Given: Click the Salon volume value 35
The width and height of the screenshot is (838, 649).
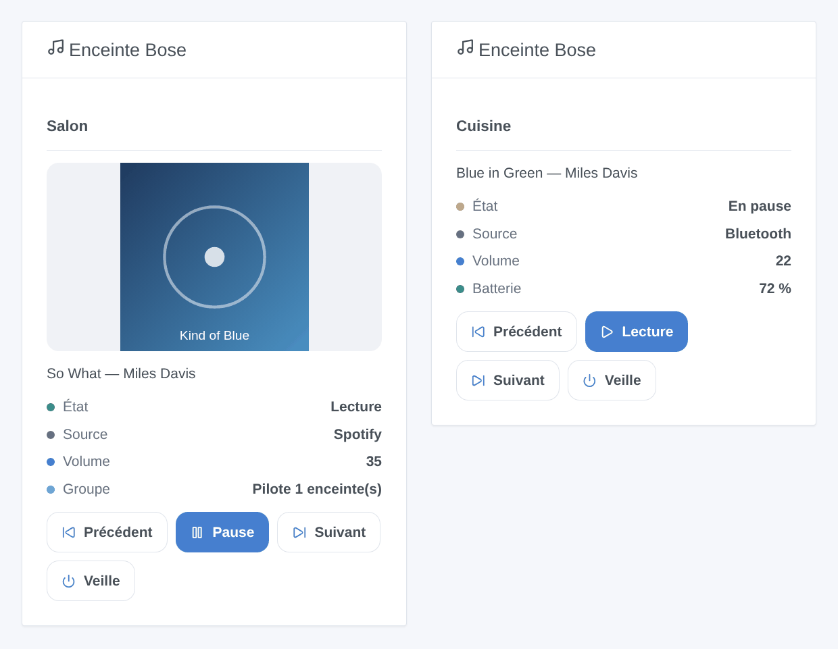Looking at the screenshot, I should point(374,461).
